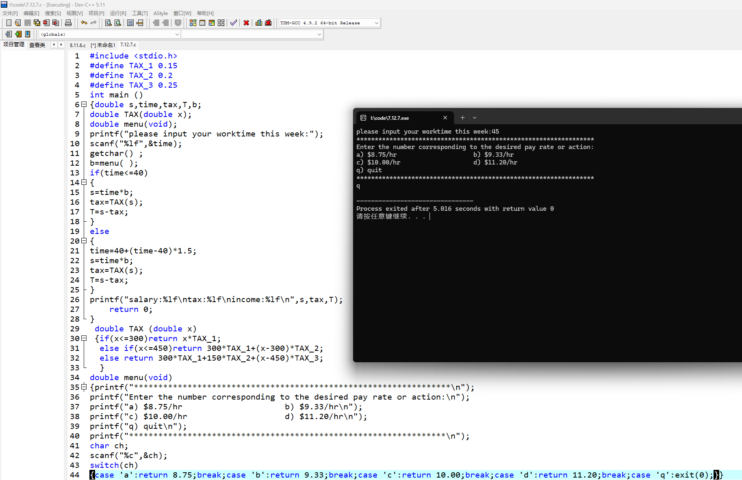Click the Save file toolbar icon
The image size is (742, 480).
pos(28,23)
